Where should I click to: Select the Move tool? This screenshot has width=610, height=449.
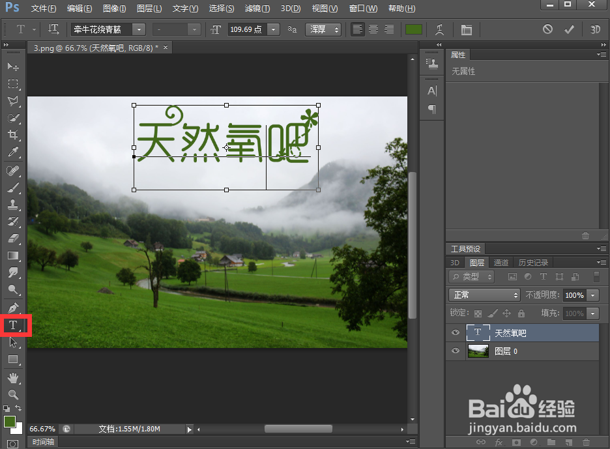tap(13, 66)
